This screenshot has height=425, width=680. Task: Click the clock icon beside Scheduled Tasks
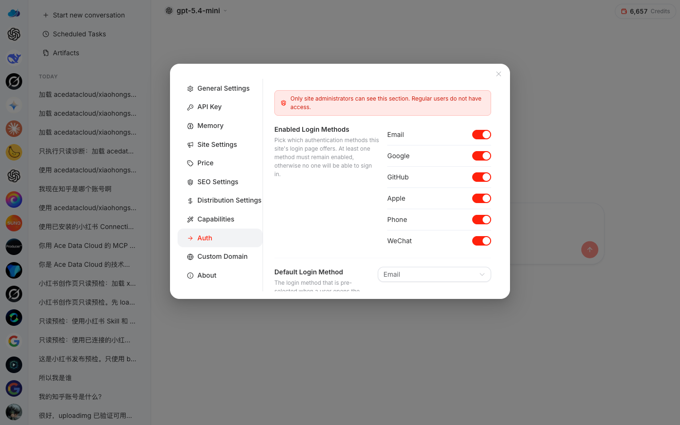click(x=46, y=34)
